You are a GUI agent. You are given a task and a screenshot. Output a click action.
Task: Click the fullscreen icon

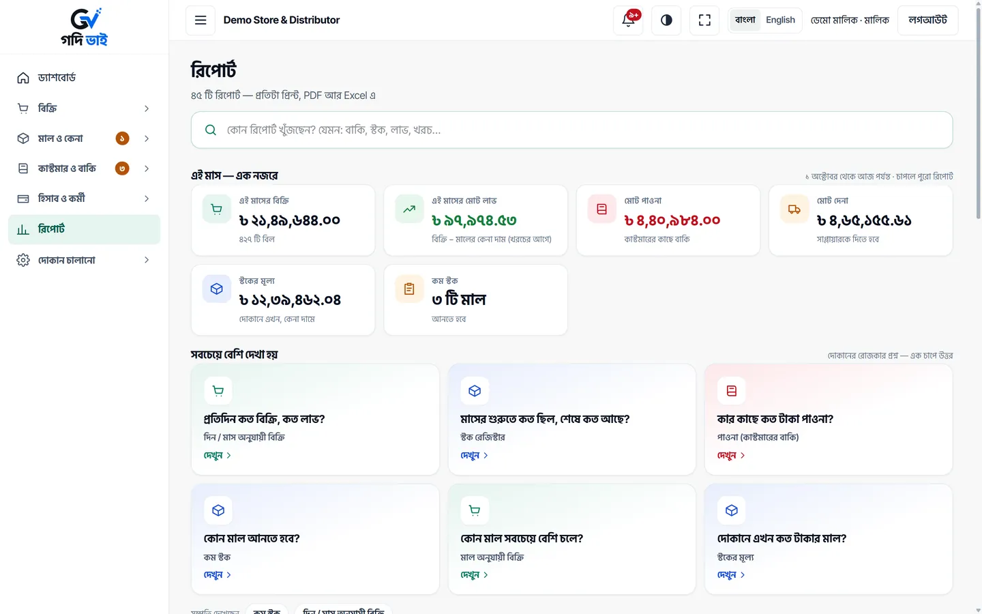pyautogui.click(x=704, y=20)
